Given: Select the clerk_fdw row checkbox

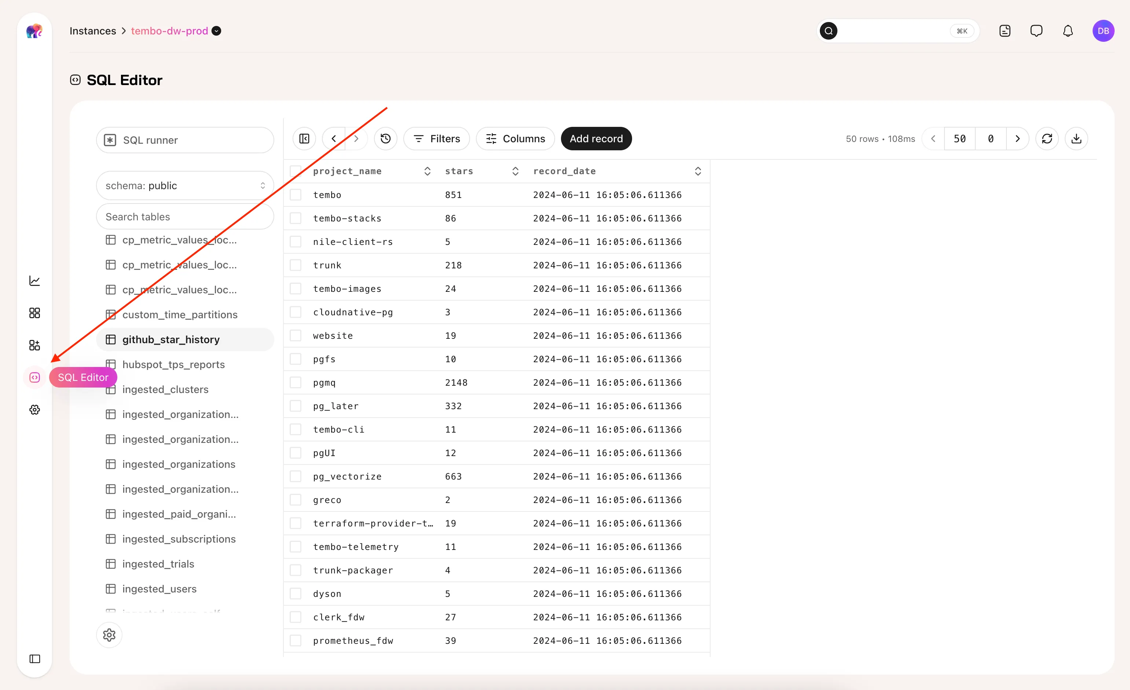Looking at the screenshot, I should coord(296,617).
